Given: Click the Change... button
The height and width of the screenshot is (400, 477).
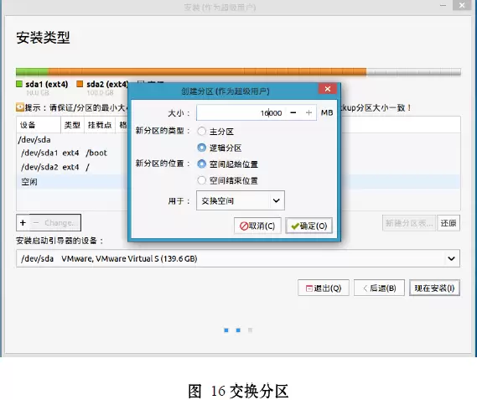Looking at the screenshot, I should (x=60, y=223).
